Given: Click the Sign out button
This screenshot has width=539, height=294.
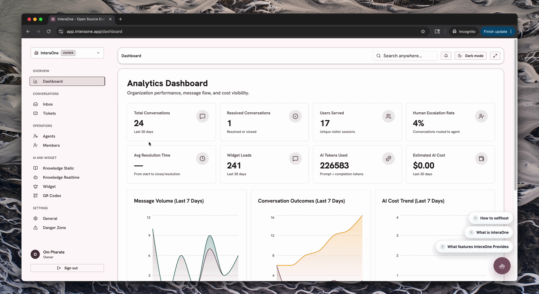Looking at the screenshot, I should click(67, 268).
